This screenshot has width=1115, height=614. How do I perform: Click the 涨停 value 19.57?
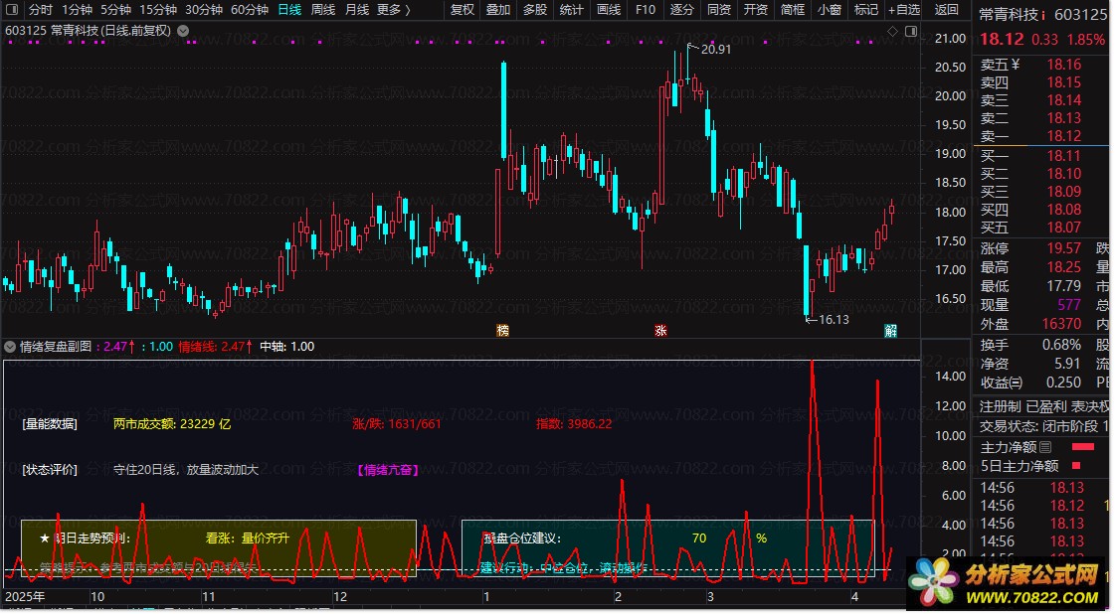click(x=1064, y=248)
